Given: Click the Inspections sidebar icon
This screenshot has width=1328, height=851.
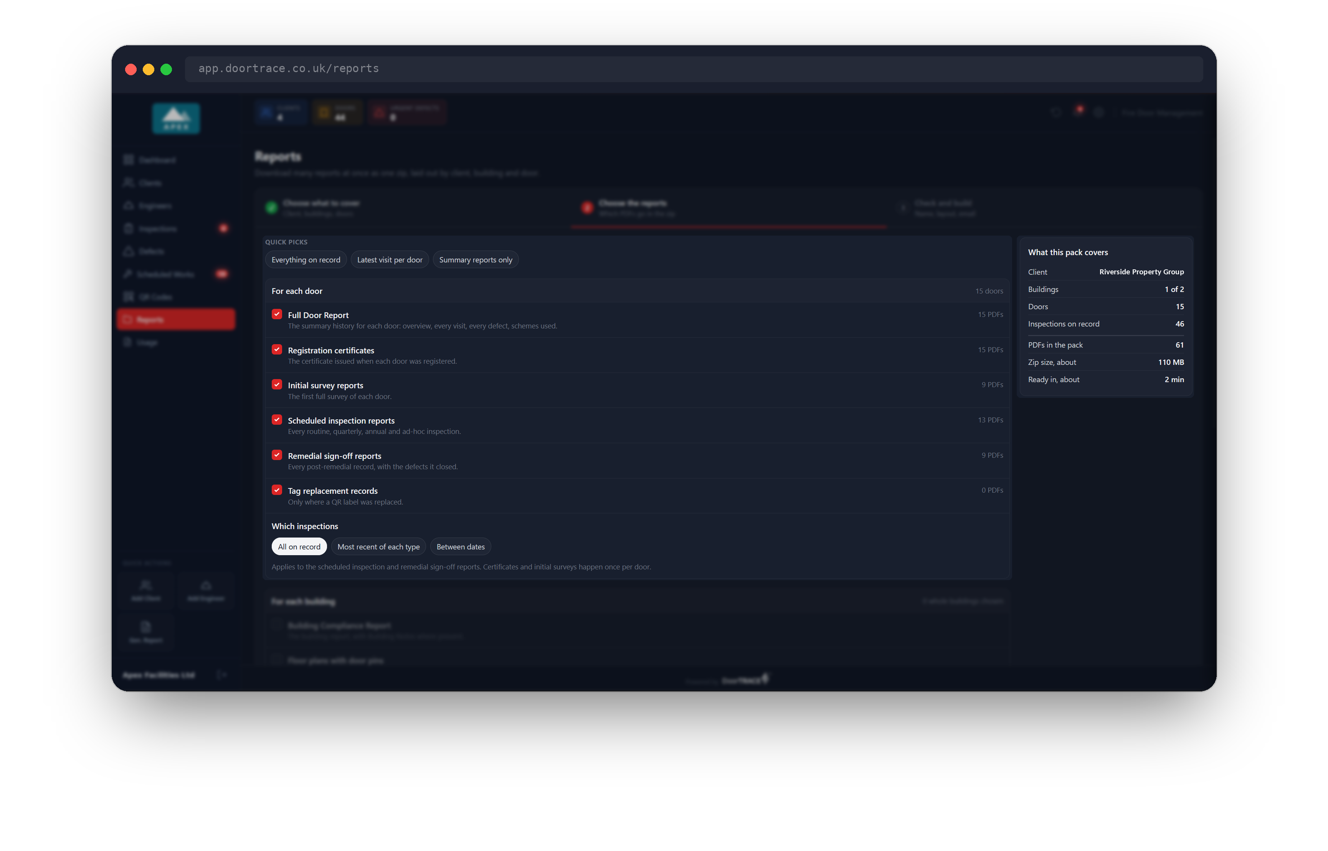Looking at the screenshot, I should [129, 228].
